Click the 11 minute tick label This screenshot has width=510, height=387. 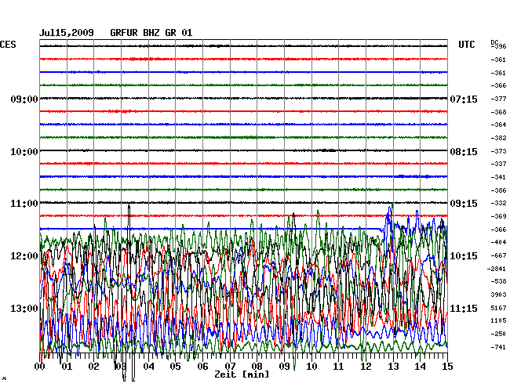coord(338,367)
